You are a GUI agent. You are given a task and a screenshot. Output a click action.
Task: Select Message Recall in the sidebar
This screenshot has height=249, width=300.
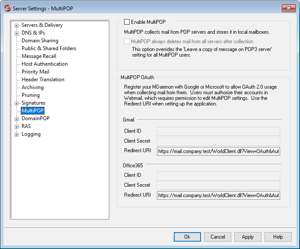coord(39,56)
